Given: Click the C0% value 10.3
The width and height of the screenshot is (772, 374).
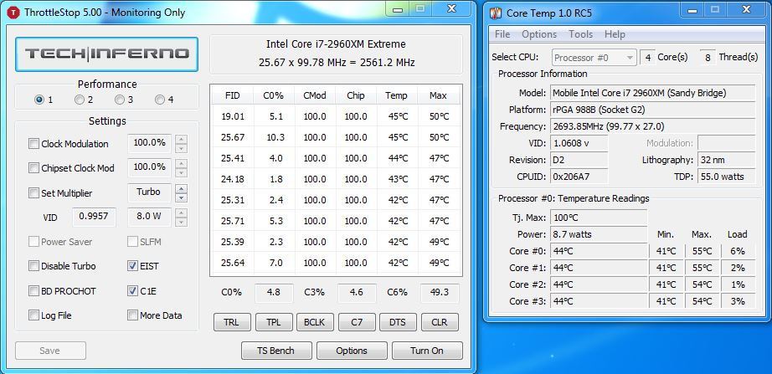Looking at the screenshot, I should (275, 137).
